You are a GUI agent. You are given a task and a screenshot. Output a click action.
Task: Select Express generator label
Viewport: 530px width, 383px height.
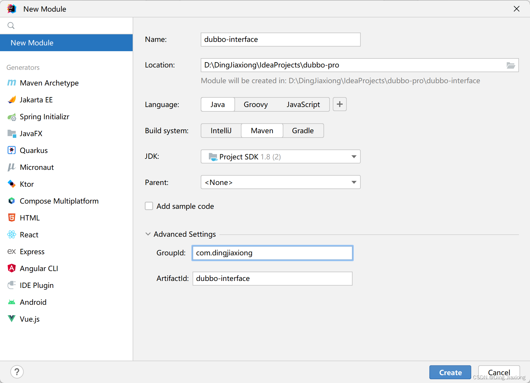point(32,252)
